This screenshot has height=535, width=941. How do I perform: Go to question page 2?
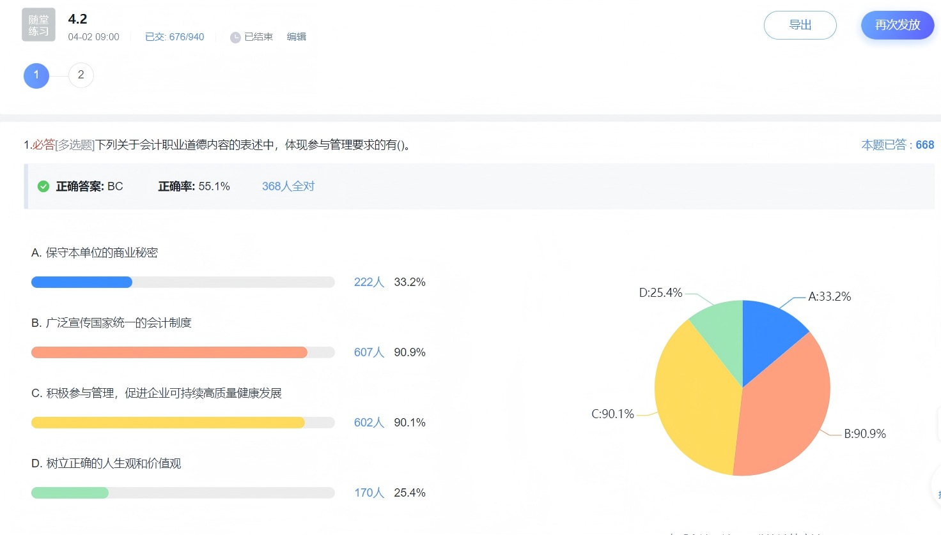tap(81, 75)
